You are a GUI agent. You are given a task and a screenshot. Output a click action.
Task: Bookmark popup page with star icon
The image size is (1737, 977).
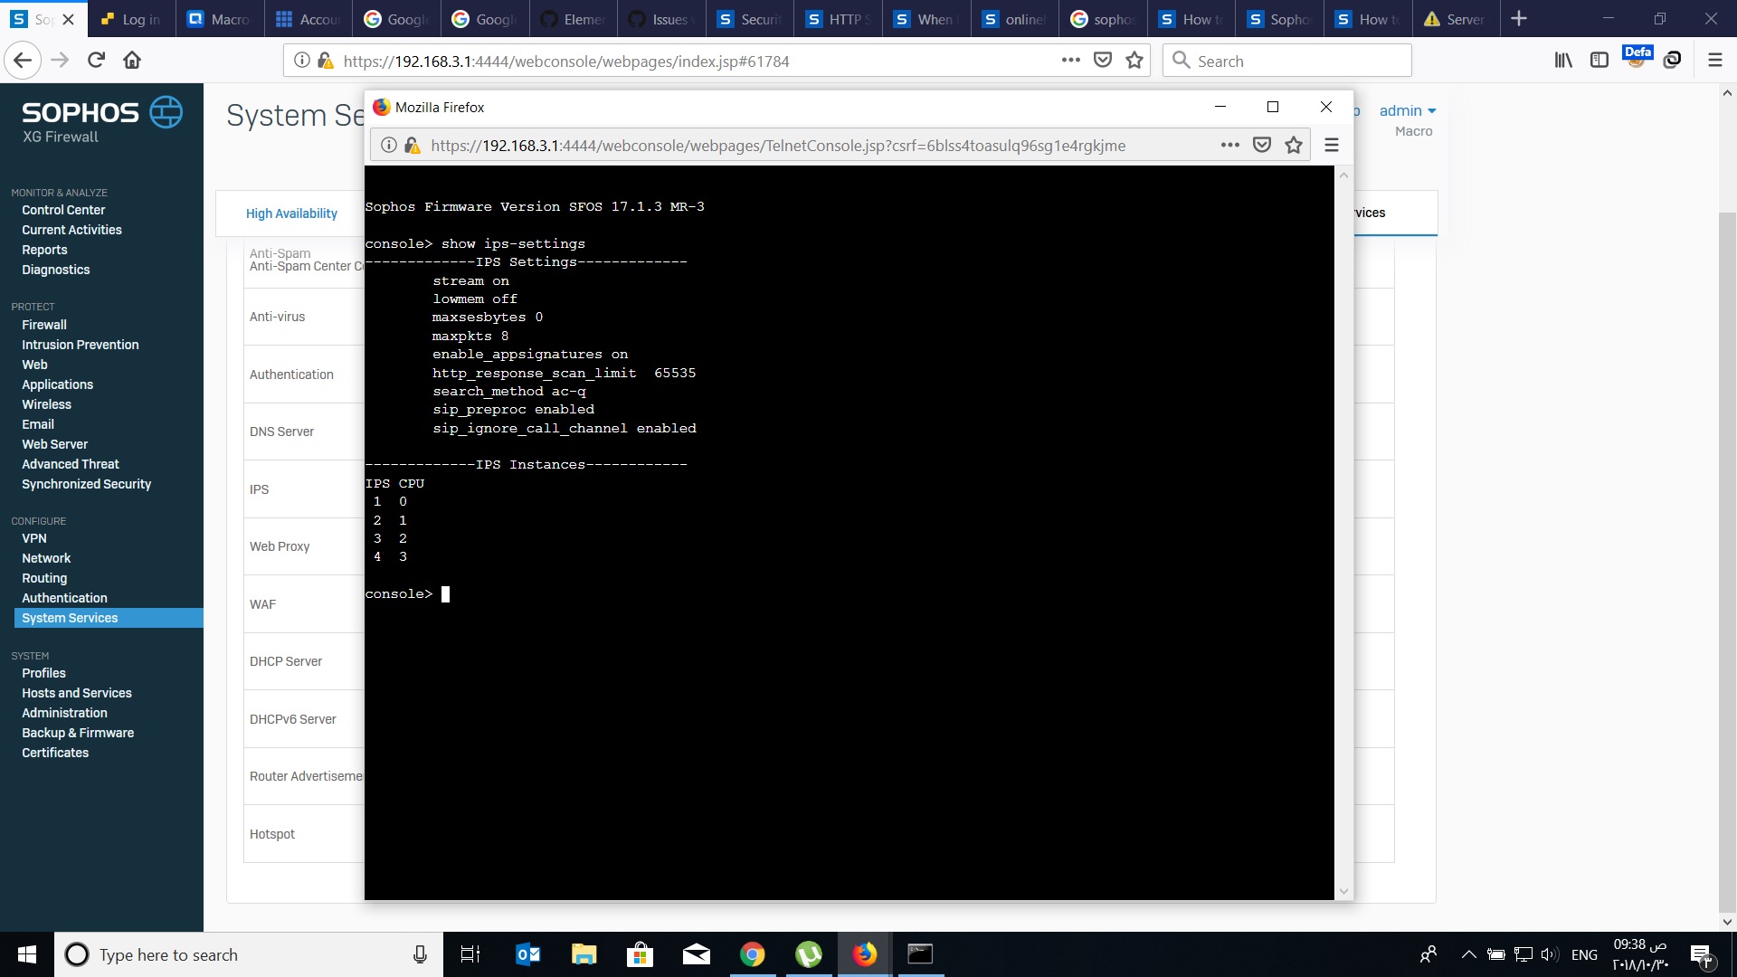(x=1294, y=145)
